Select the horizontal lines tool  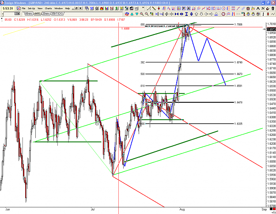tap(233, 8)
